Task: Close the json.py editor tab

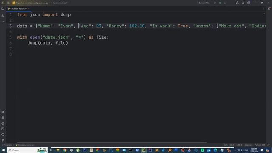Action: [29, 8]
